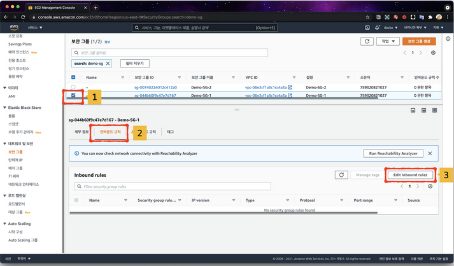Uncheck the selected Demo-SG-1 row checkbox

pos(74,95)
